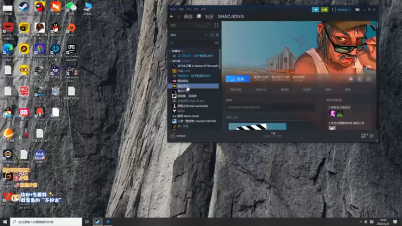Open the 此电脑 This PC desktop icon
This screenshot has width=402, height=226.
pos(87,9)
